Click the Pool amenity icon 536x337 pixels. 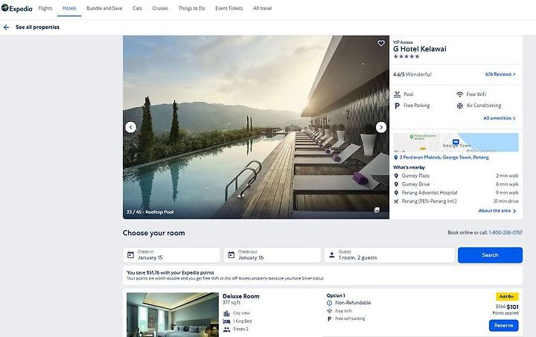[397, 94]
